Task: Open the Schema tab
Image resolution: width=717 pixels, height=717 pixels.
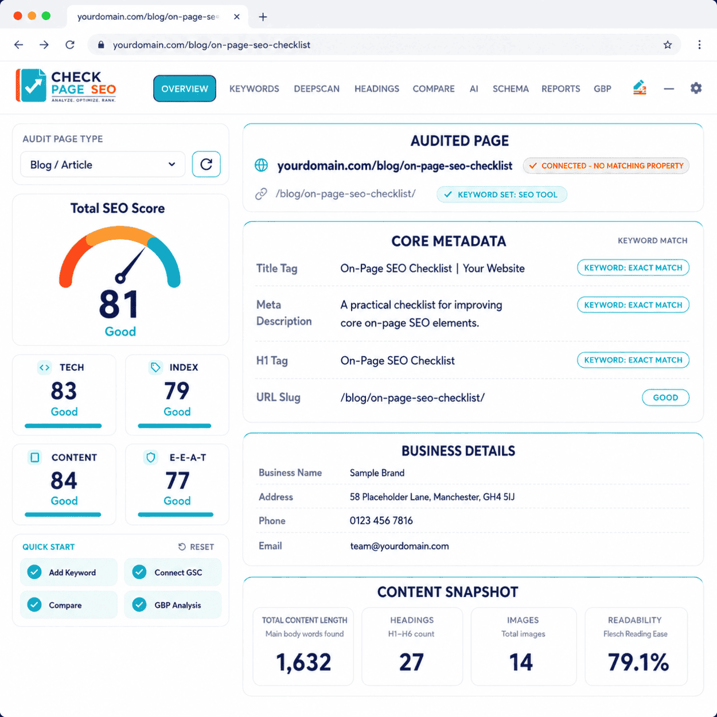Action: tap(511, 89)
